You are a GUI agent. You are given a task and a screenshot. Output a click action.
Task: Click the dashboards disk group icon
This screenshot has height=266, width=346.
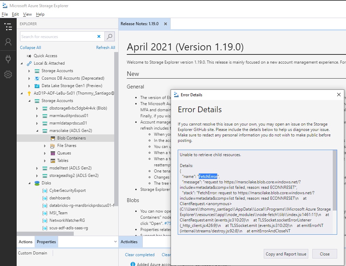pos(45,198)
